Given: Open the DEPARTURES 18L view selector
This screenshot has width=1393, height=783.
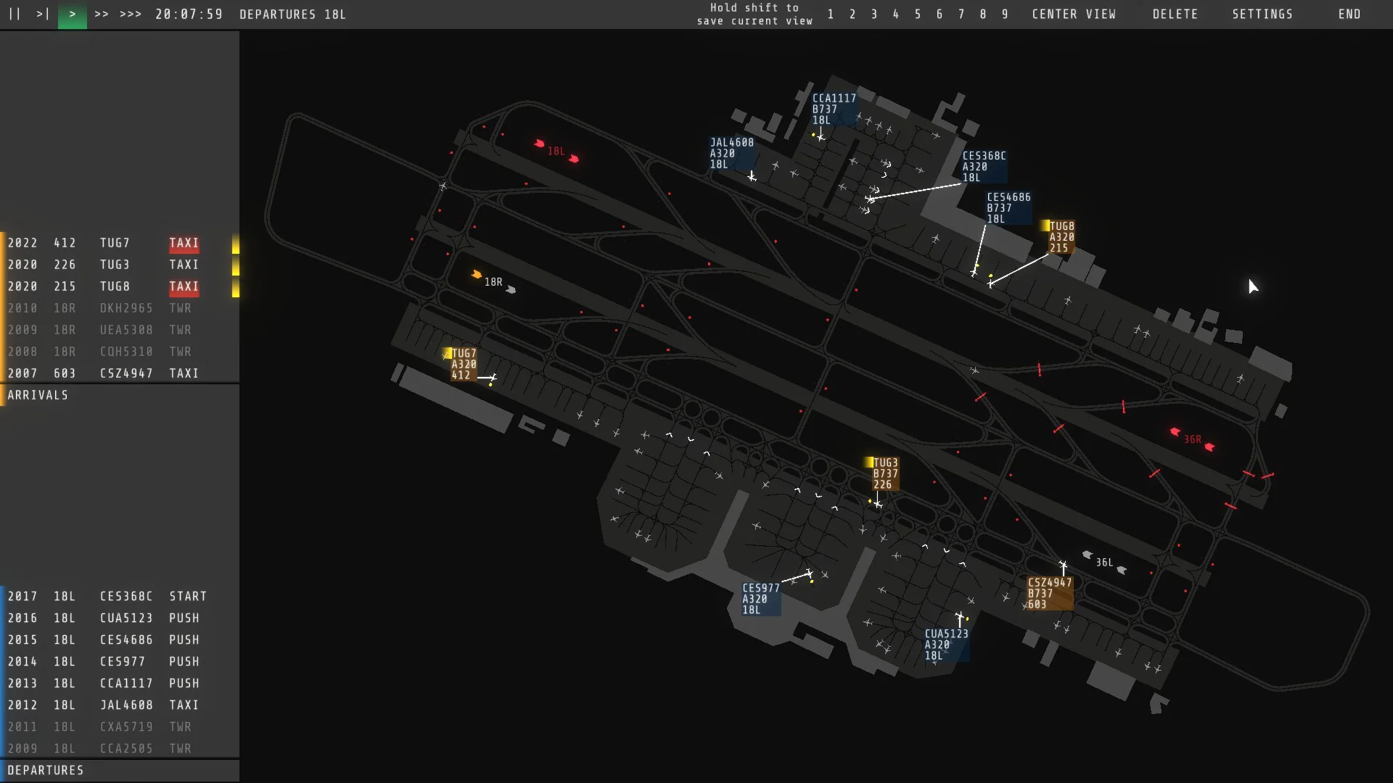Looking at the screenshot, I should point(293,13).
